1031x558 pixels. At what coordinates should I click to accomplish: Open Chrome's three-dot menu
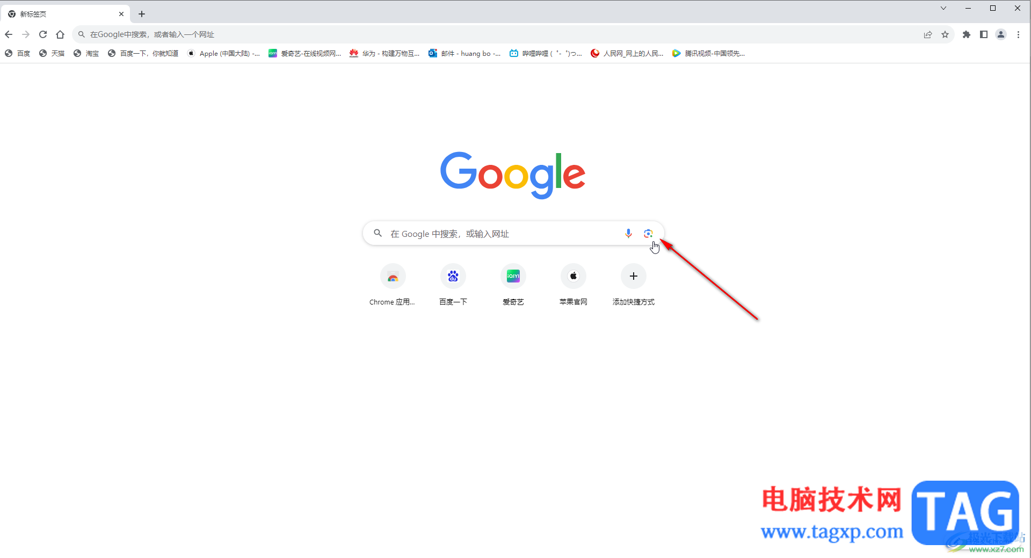pos(1018,34)
